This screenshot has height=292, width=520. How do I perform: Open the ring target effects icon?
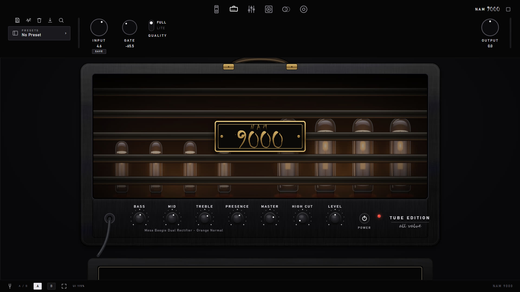pyautogui.click(x=304, y=9)
